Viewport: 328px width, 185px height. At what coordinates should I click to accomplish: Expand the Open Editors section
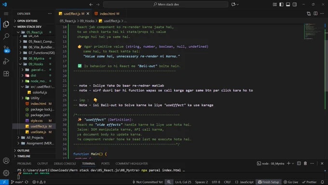click(x=27, y=21)
